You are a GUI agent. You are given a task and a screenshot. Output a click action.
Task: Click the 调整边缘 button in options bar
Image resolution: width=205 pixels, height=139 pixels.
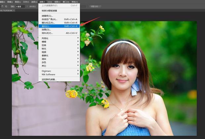point(95,6)
